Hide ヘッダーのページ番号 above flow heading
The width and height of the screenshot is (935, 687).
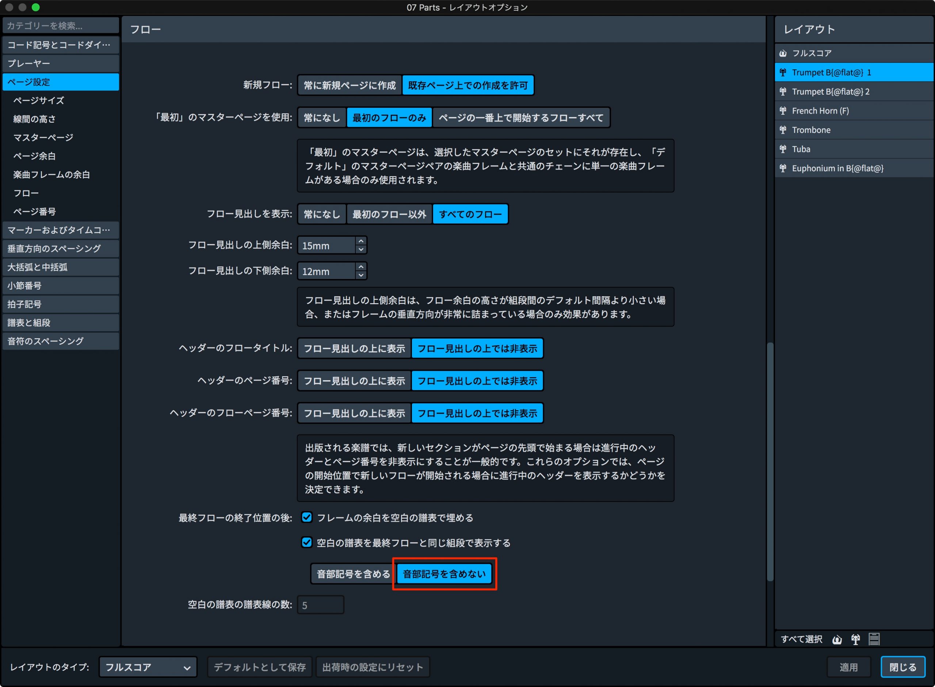tap(477, 381)
